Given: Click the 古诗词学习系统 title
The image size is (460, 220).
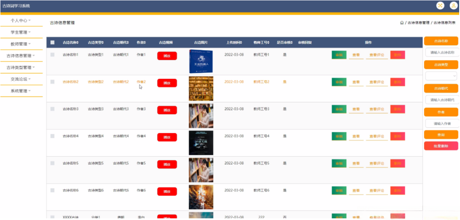Looking at the screenshot, I should [16, 6].
